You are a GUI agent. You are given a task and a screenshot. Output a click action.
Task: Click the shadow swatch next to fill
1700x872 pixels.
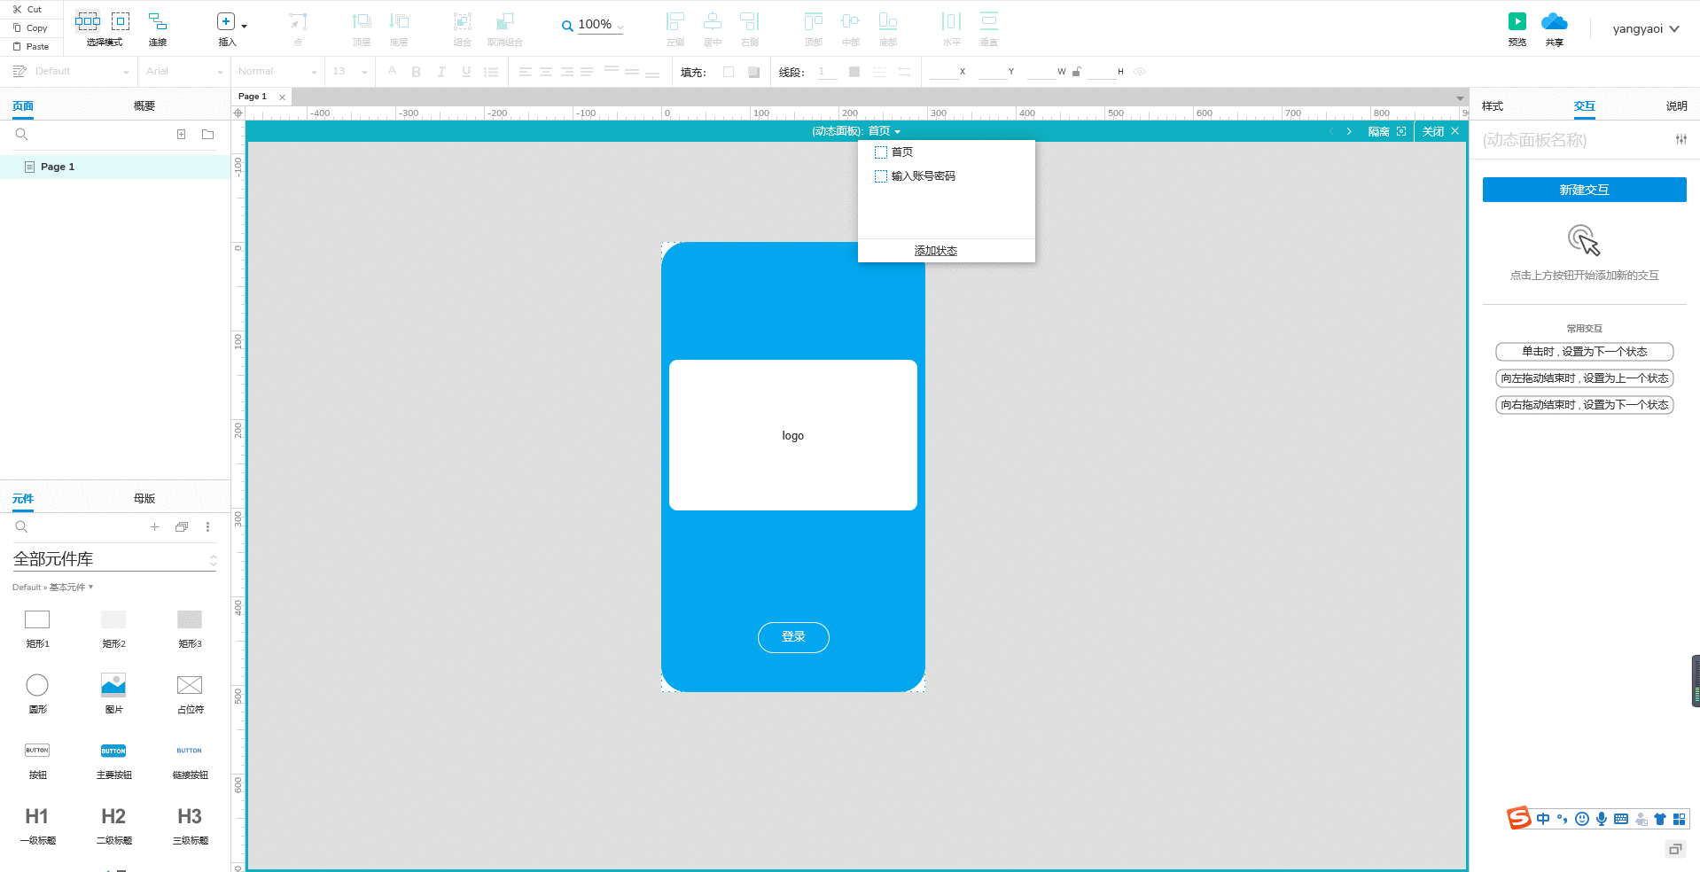[753, 72]
